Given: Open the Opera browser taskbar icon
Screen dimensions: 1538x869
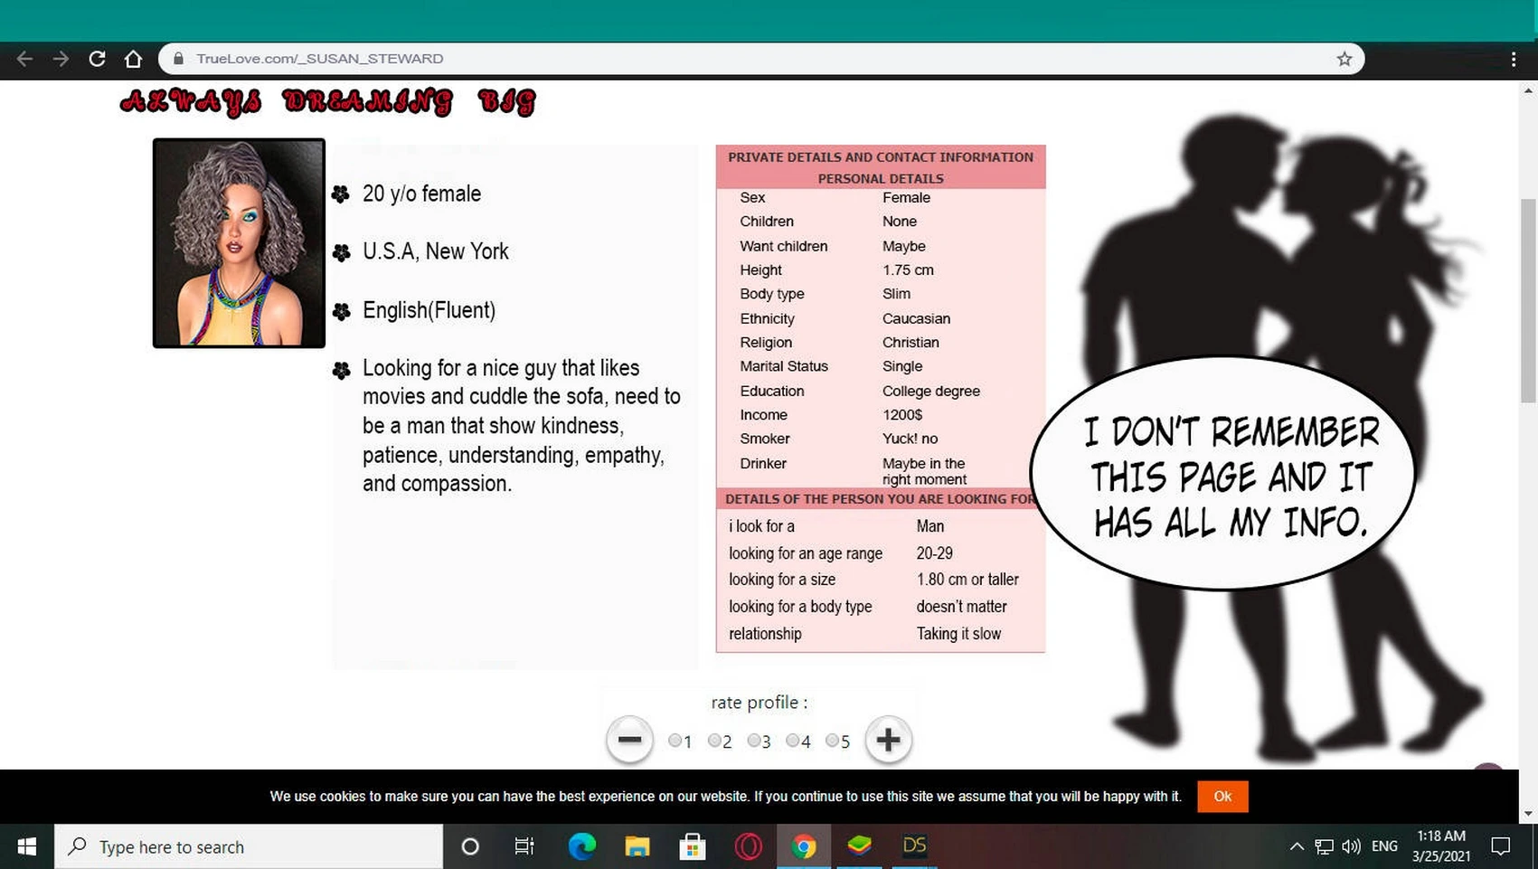Looking at the screenshot, I should 748,846.
